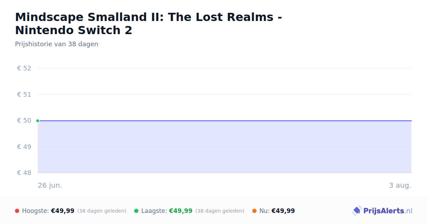
Task: Click the Hoogste price €49,99 value
Action: tap(63, 211)
